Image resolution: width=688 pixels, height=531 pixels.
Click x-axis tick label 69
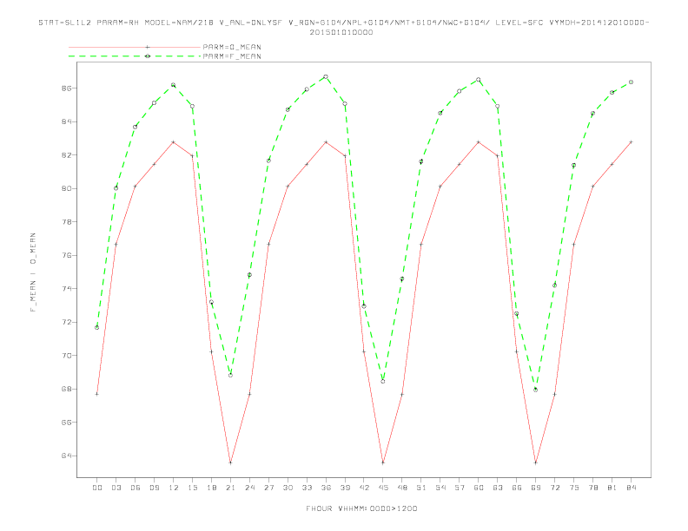(x=536, y=488)
